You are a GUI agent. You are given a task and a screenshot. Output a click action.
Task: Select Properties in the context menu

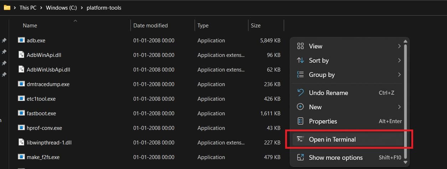(323, 121)
